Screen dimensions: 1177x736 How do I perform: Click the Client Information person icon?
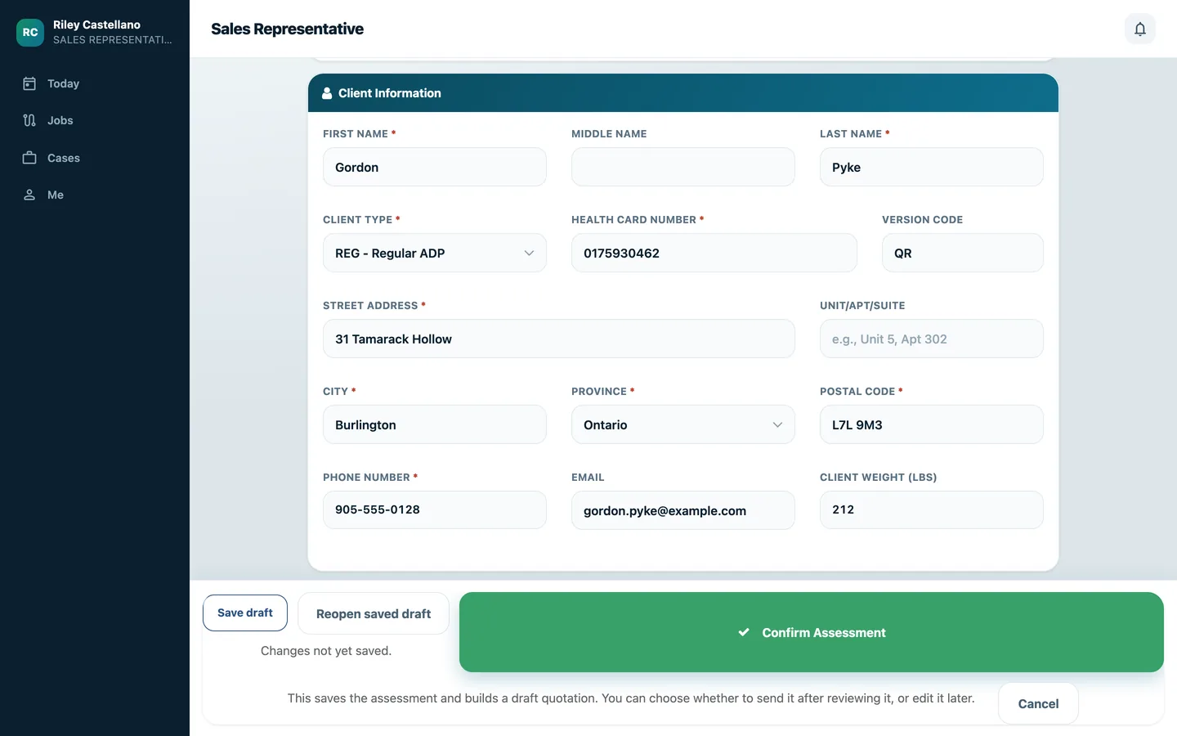click(x=327, y=93)
